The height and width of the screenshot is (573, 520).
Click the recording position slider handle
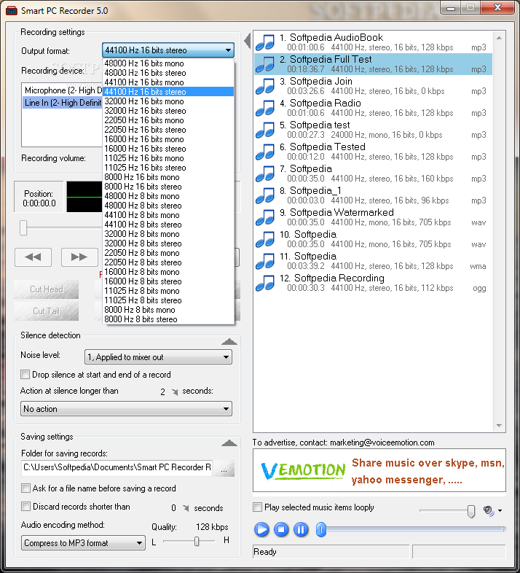[x=23, y=227]
